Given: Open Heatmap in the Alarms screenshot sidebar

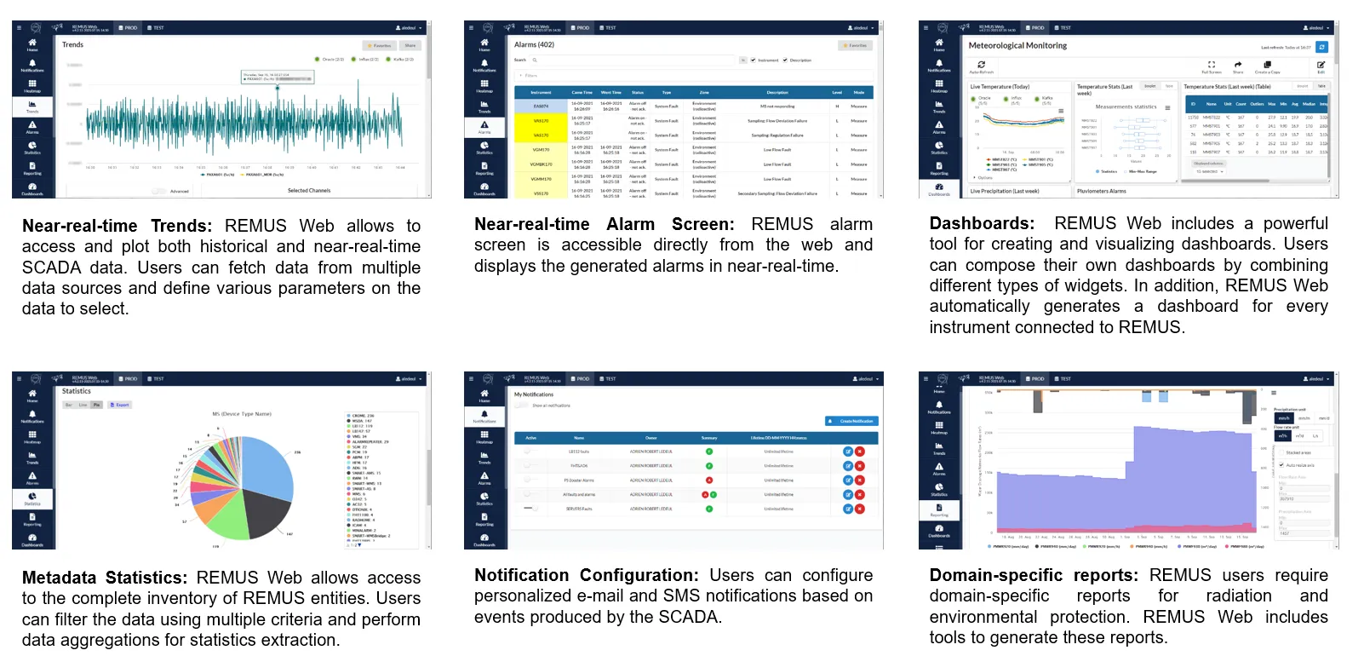Looking at the screenshot, I should point(484,85).
